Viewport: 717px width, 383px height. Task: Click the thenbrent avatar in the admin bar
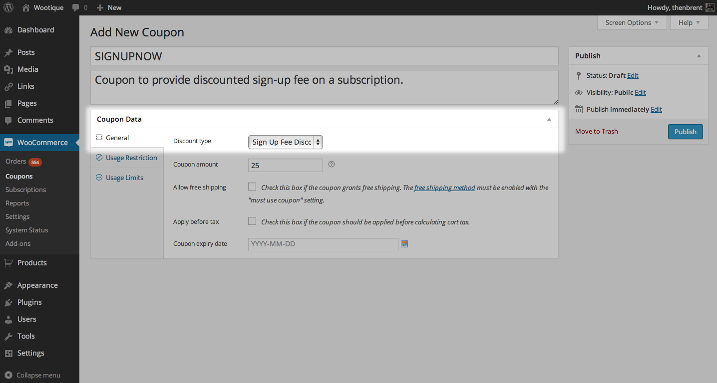710,7
